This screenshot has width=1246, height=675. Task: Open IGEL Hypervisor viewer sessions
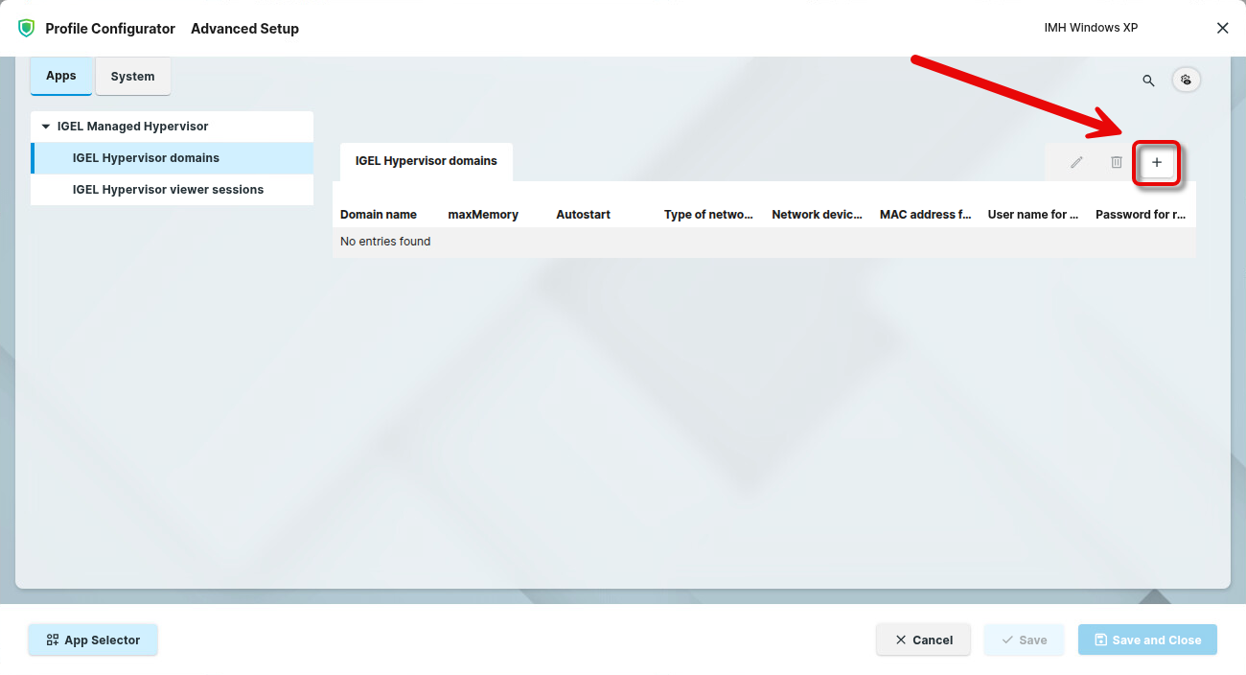[x=168, y=190]
